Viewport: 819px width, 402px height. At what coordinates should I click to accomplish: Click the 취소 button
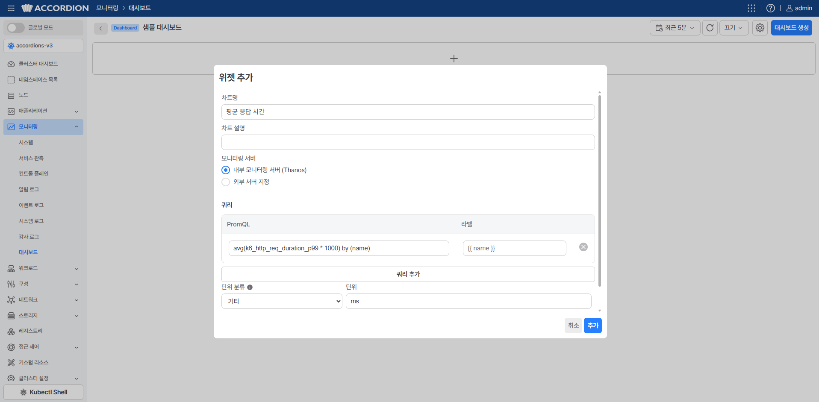[573, 326]
